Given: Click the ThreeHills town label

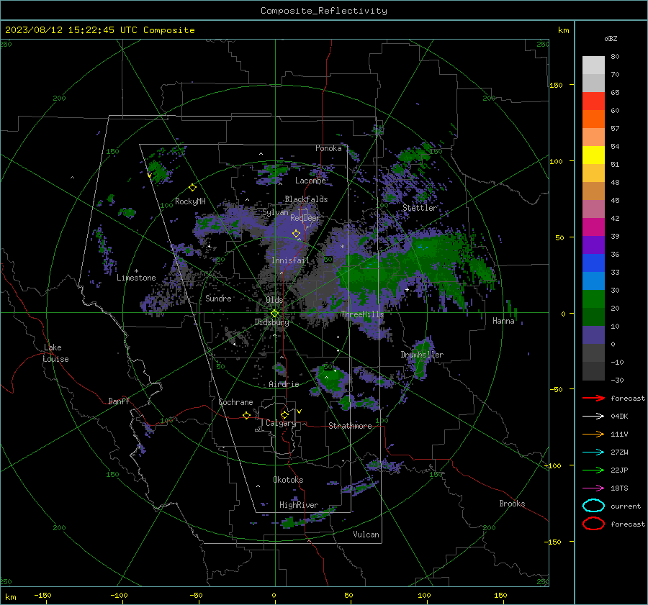Looking at the screenshot, I should [362, 314].
